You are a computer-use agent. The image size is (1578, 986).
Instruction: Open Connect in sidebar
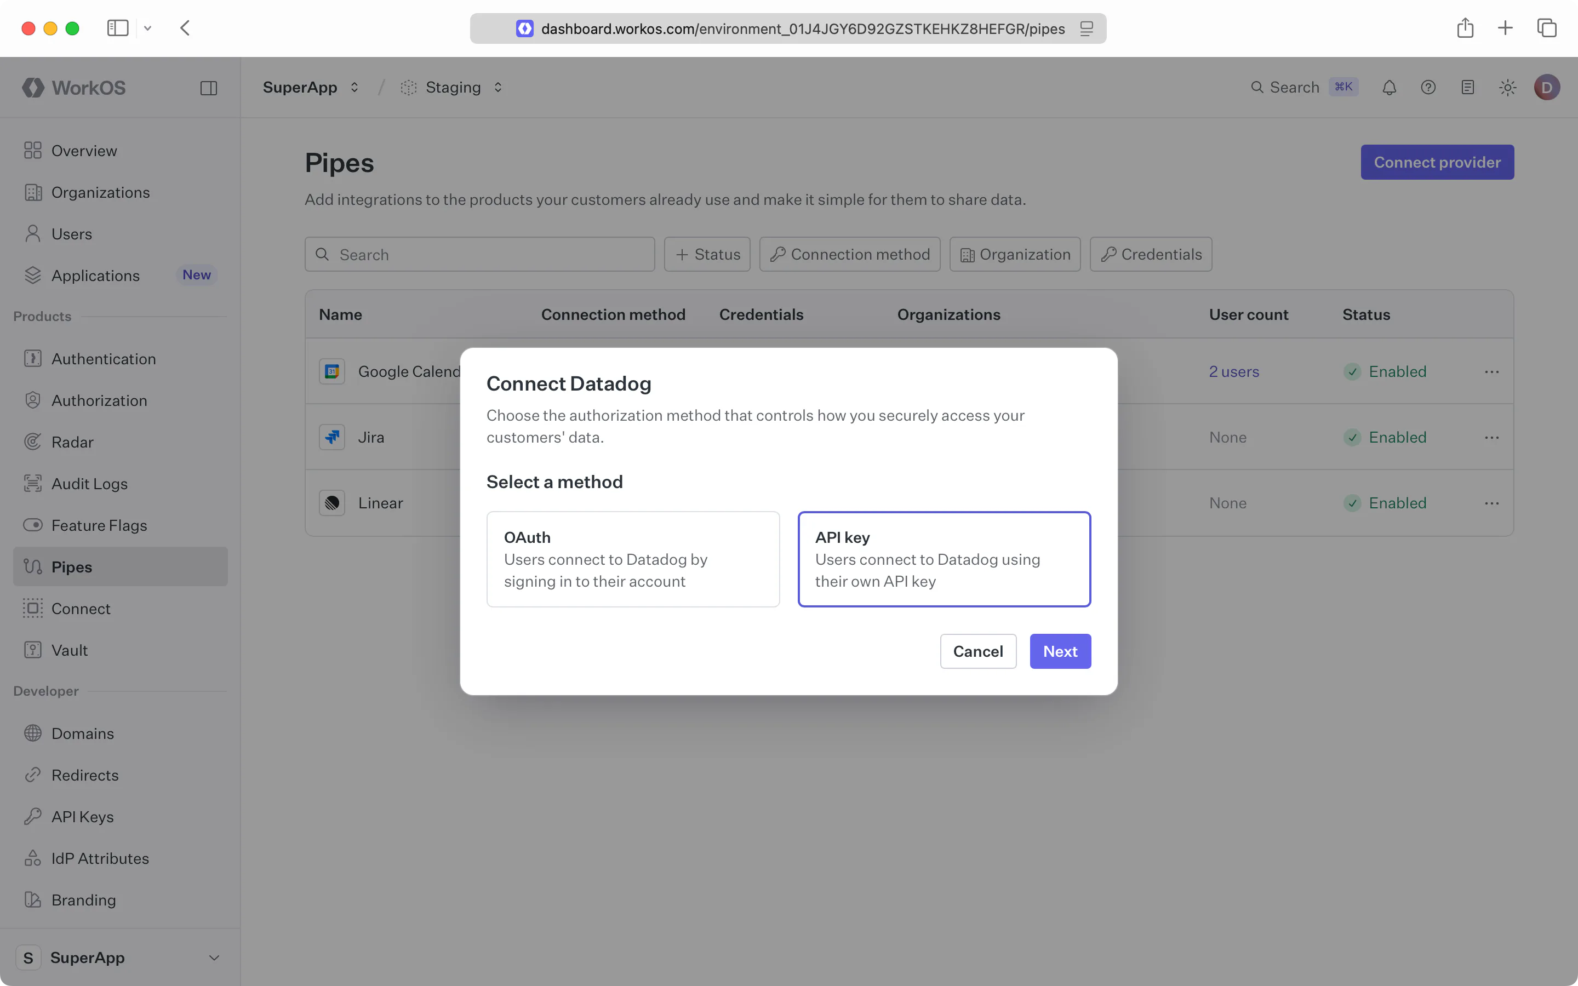coord(120,609)
